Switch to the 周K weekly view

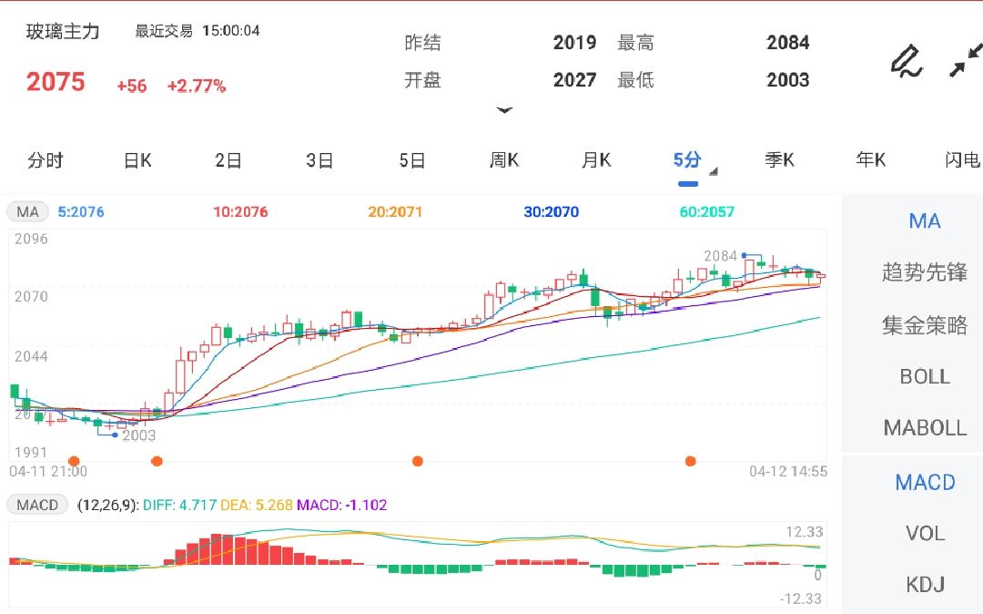(x=504, y=159)
